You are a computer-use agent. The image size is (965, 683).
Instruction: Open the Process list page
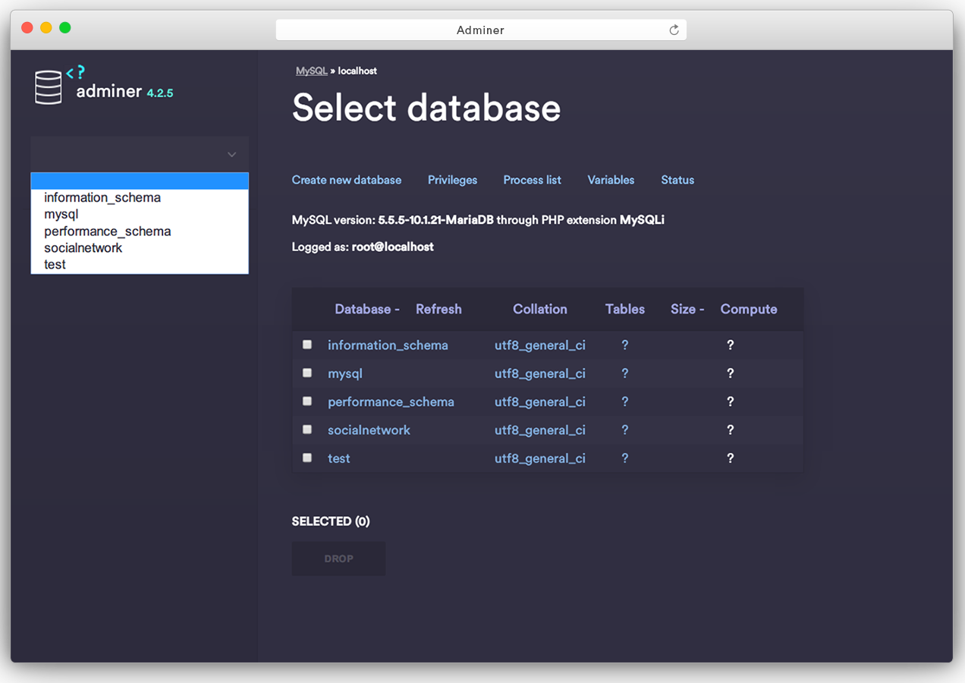(532, 180)
